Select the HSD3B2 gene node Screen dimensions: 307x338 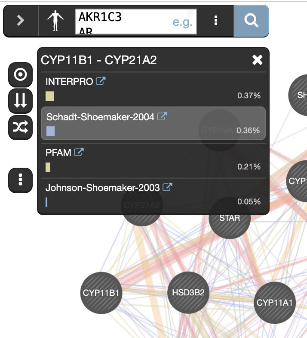coord(188,293)
